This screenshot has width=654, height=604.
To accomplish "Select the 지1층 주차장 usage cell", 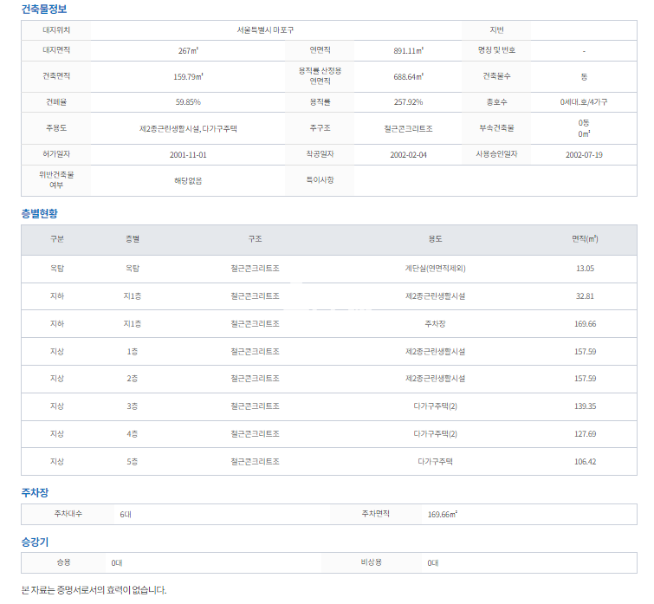I will [435, 323].
